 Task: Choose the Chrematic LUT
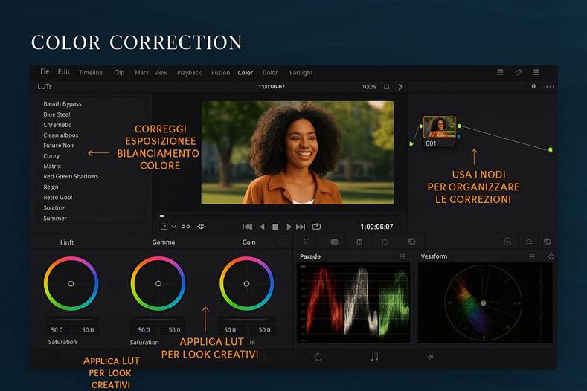click(57, 125)
